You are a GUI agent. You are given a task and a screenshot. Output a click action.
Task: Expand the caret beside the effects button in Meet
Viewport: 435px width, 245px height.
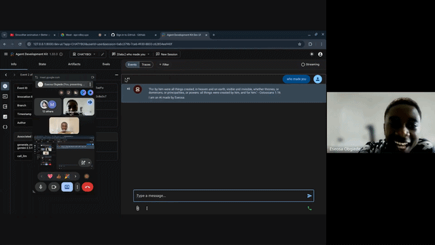pyautogui.click(x=89, y=163)
